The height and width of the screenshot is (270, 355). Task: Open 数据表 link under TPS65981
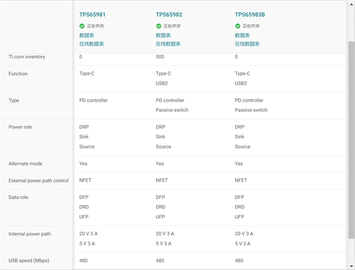tap(86, 36)
